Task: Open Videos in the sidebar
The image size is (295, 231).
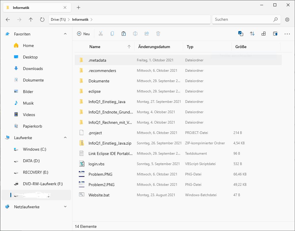Action: 36,115
